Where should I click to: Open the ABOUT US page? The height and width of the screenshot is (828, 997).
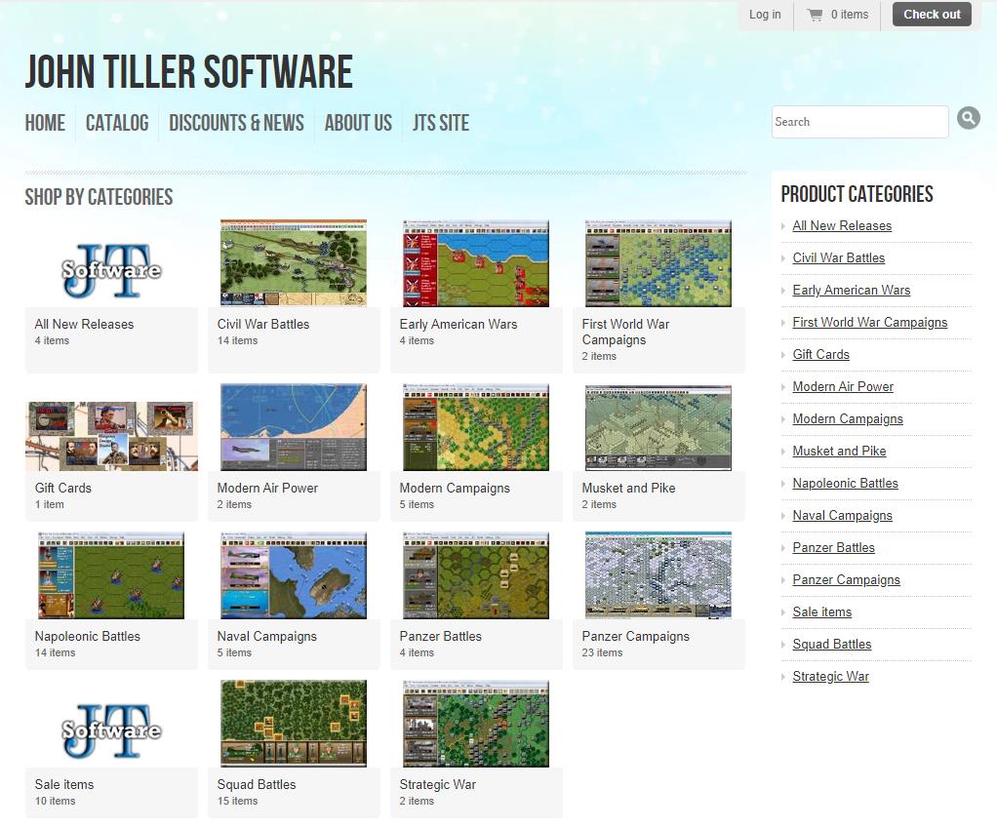tap(358, 123)
